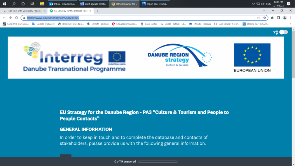The image size is (295, 166).
Task: Open the Chrome extensions puzzle icon
Action: click(272, 18)
